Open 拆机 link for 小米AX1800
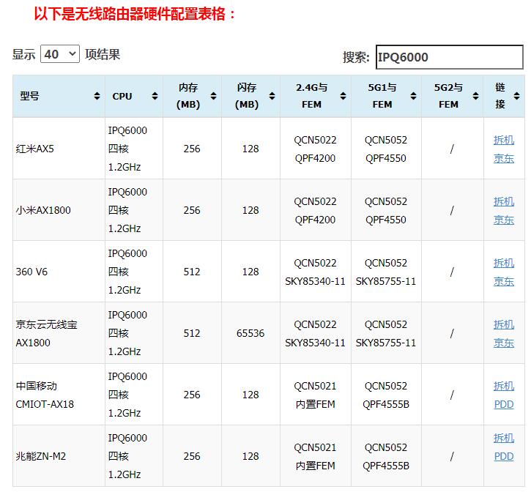The width and height of the screenshot is (531, 492). pyautogui.click(x=504, y=201)
